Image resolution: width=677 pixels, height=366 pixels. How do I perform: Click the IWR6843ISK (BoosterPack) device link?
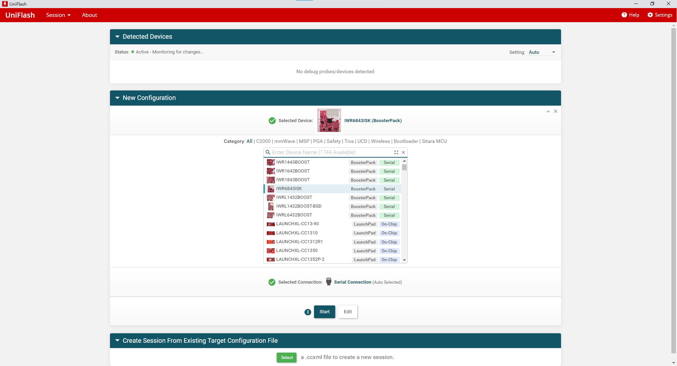[373, 121]
